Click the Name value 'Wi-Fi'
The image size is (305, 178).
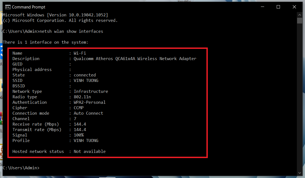coord(80,53)
